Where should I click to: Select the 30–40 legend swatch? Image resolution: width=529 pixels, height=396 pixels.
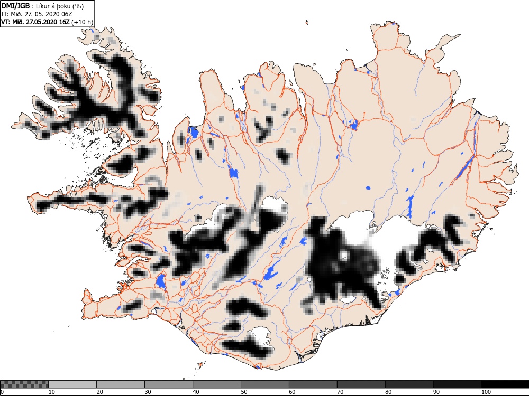pos(169,384)
